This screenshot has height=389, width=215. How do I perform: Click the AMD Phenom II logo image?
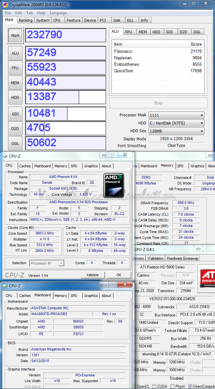point(113,185)
